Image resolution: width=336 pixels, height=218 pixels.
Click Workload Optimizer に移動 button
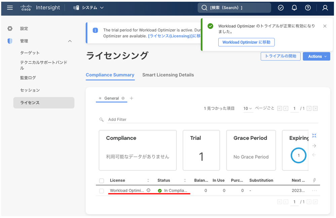(x=246, y=42)
